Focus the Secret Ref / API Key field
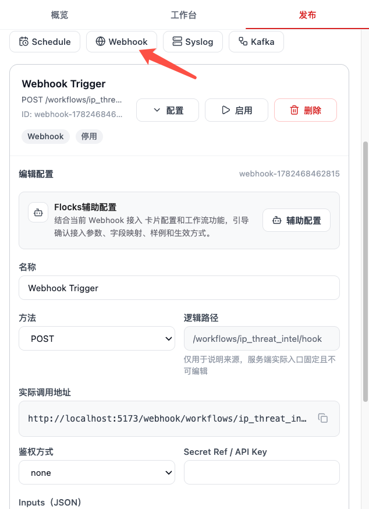This screenshot has width=369, height=509. click(x=261, y=472)
